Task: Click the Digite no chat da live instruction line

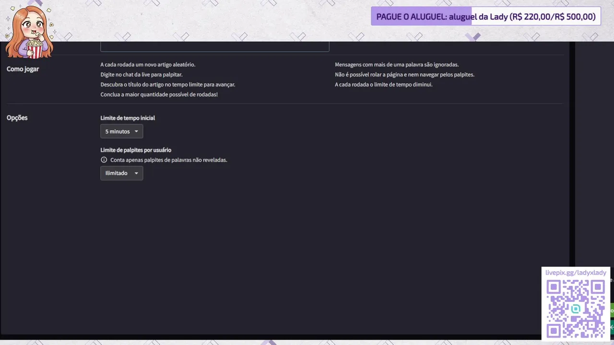Action: 142,75
